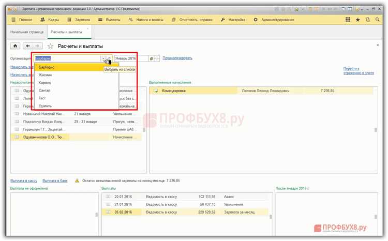388x241 pixels.
Task: Open the calendar picker beside Январь 2016
Action: click(x=151, y=58)
